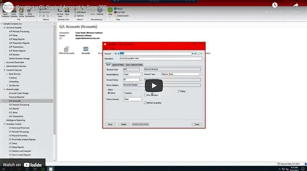Switch to the Trans. Optional Fields tab
This screenshot has height=171, width=307.
pos(134,65)
